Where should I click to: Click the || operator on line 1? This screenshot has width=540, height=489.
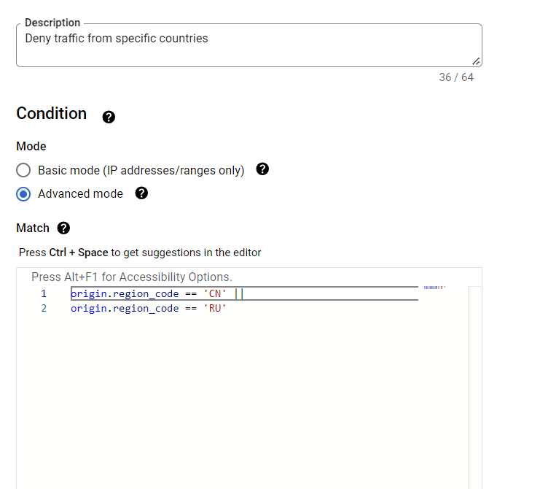238,294
